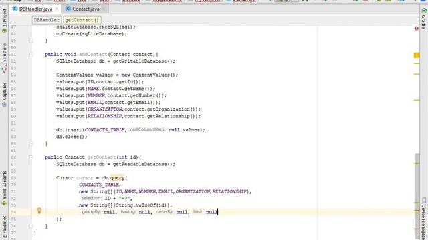The image size is (428, 240).
Task: Click onCreate(sqLiteDatabase); line
Action: click(92, 34)
